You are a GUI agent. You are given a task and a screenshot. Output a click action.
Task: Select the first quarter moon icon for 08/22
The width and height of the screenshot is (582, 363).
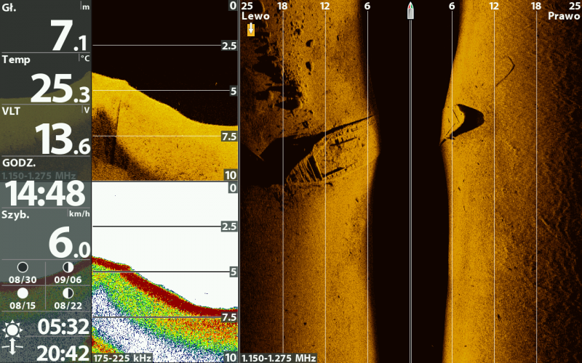point(68,293)
